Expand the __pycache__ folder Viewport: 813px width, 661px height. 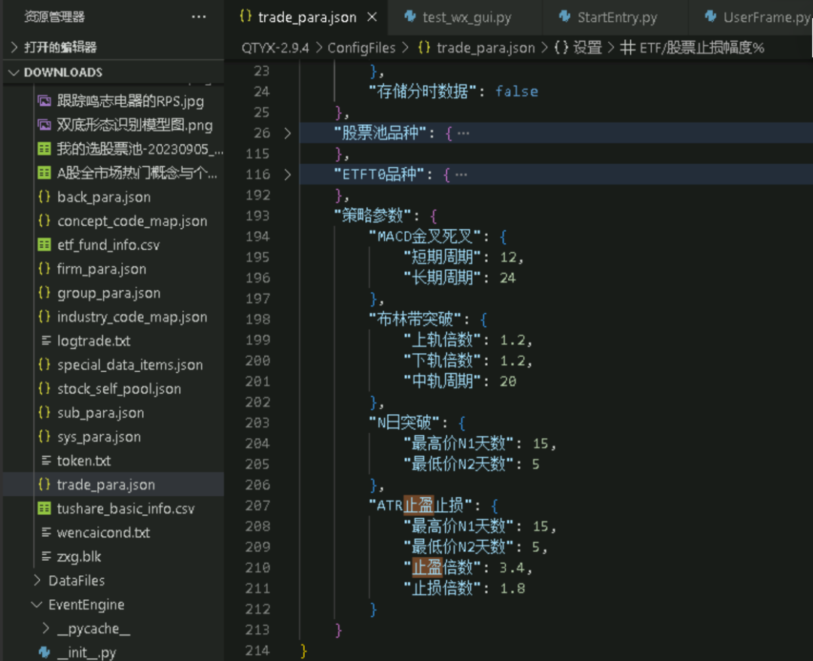tap(93, 629)
